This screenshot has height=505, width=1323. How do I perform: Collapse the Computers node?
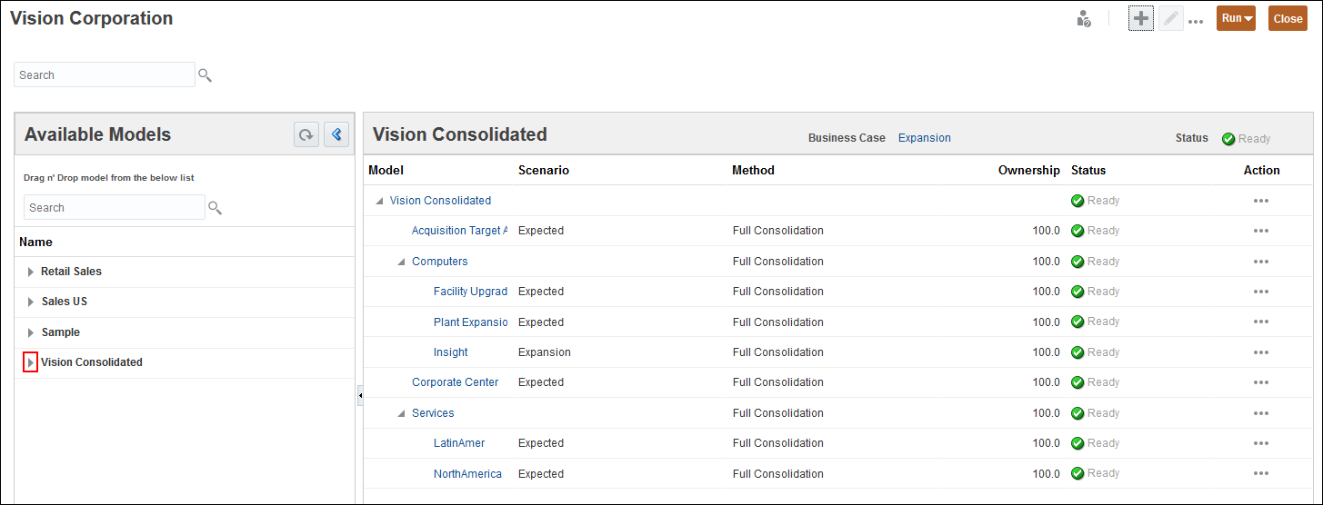click(x=401, y=262)
